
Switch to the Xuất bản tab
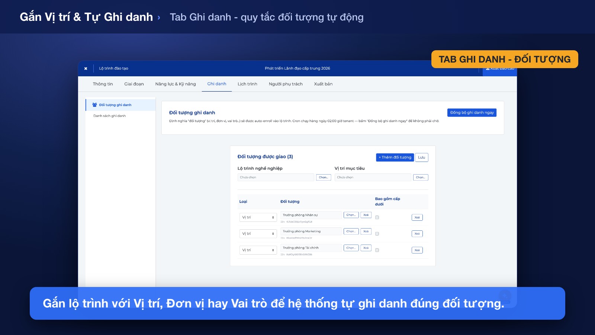pos(323,84)
